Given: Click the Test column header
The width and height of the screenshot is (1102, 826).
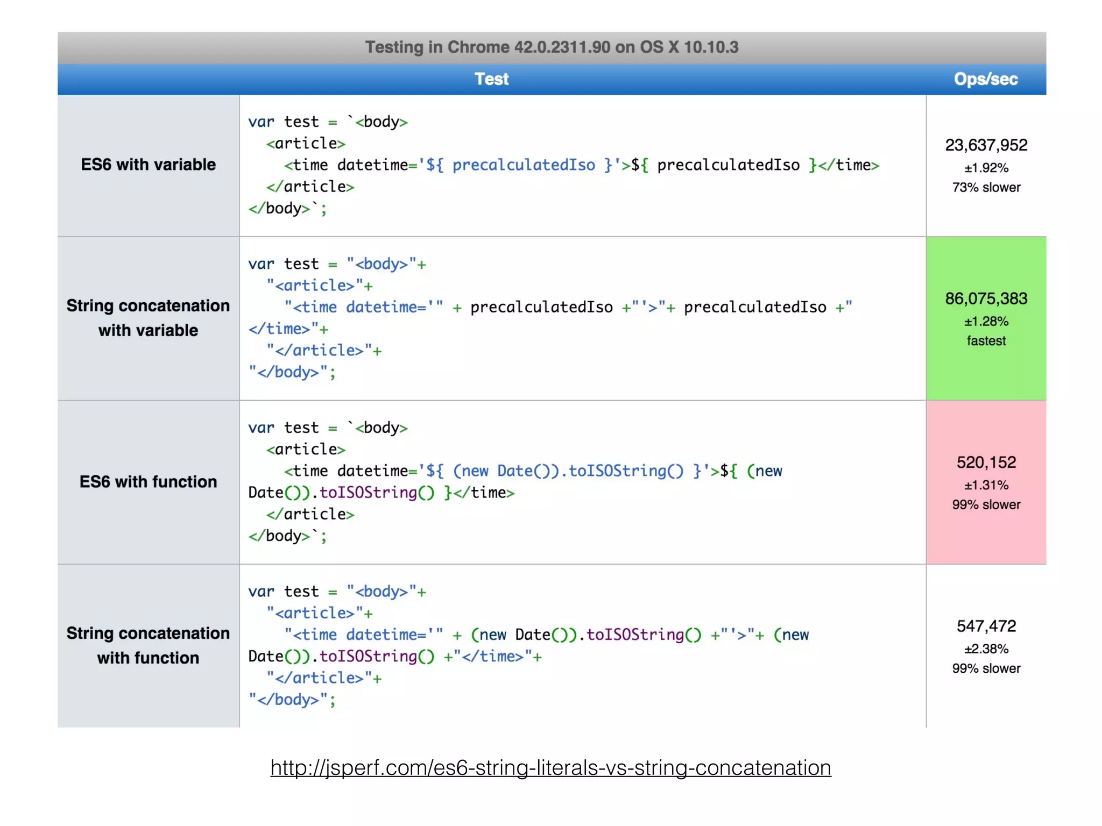Looking at the screenshot, I should point(491,79).
